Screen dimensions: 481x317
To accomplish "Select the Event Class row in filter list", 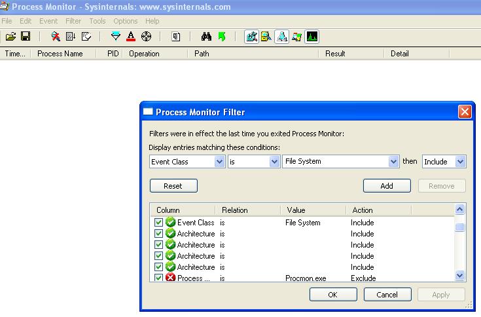I will pyautogui.click(x=302, y=222).
